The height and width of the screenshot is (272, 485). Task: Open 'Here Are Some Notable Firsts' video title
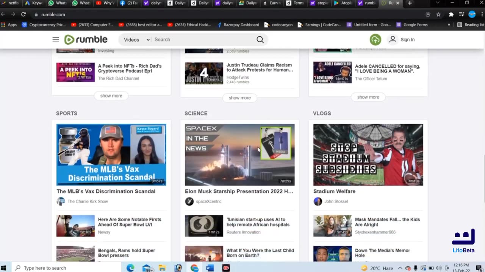point(130,222)
